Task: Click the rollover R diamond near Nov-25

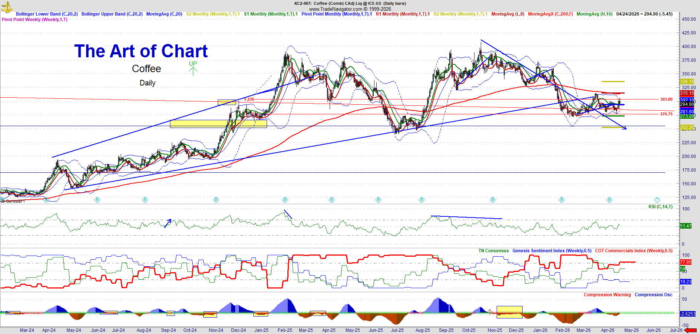Action: (x=493, y=200)
